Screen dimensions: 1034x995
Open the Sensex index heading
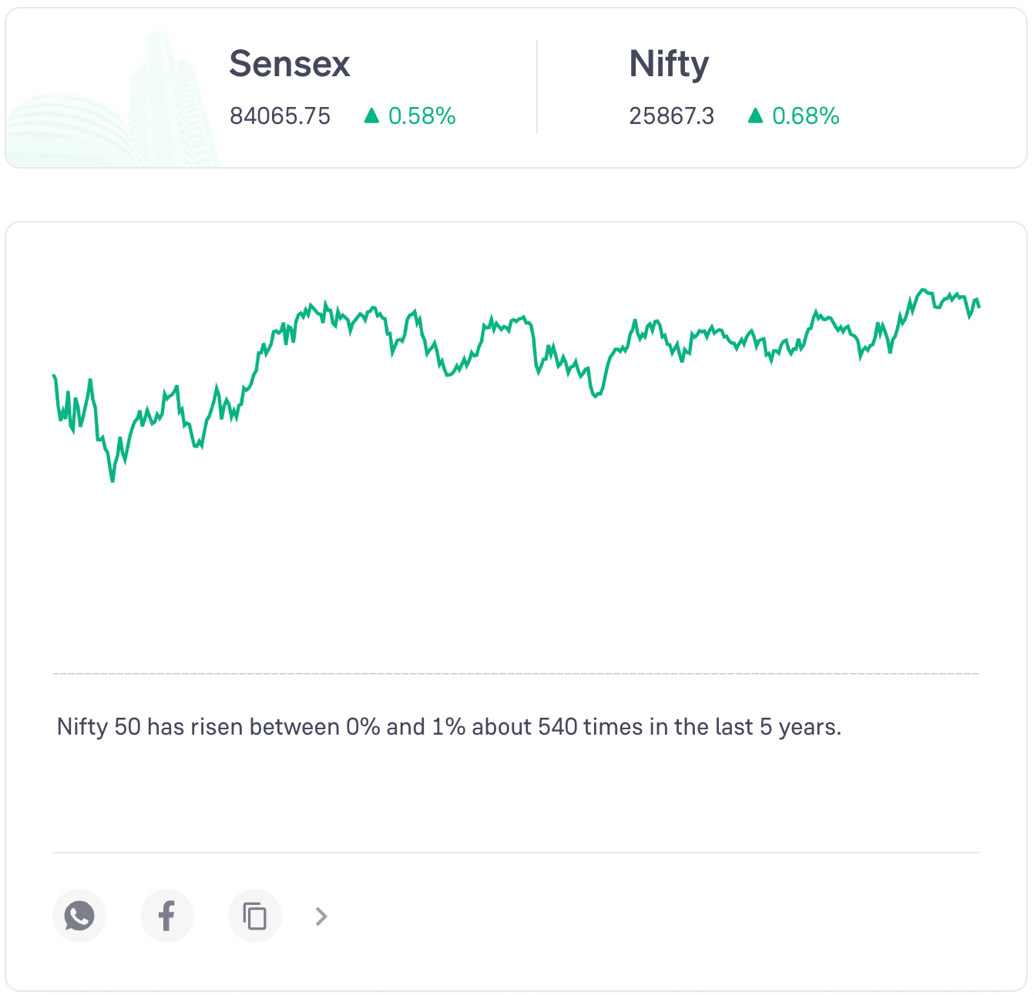pyautogui.click(x=290, y=63)
